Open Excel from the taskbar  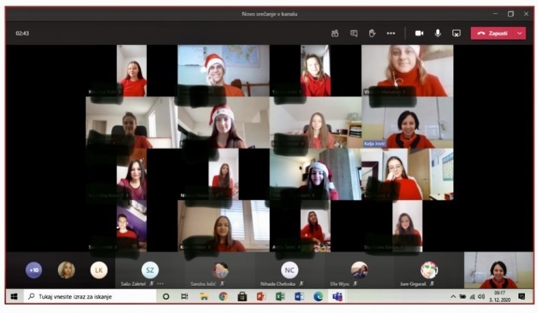[280, 297]
